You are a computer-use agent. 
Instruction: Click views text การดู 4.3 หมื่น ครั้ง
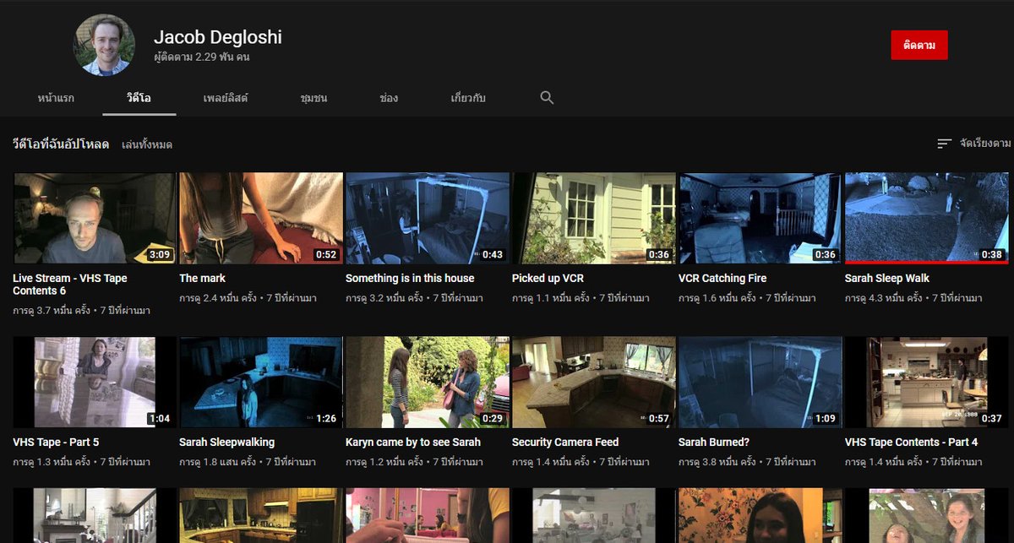tap(883, 298)
